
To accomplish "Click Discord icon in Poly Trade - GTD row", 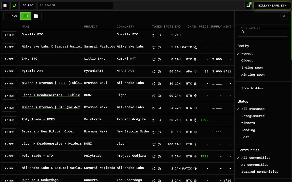I will [159, 156].
